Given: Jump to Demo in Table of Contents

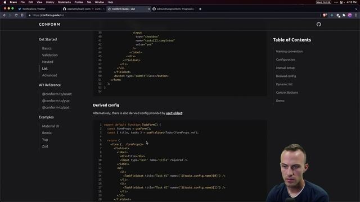Looking at the screenshot, I should coord(280,101).
